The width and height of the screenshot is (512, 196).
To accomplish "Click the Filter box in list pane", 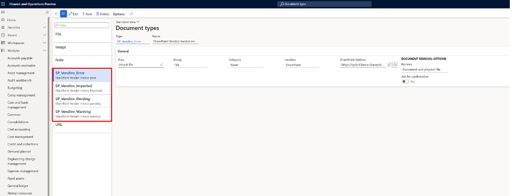I will click(x=82, y=25).
